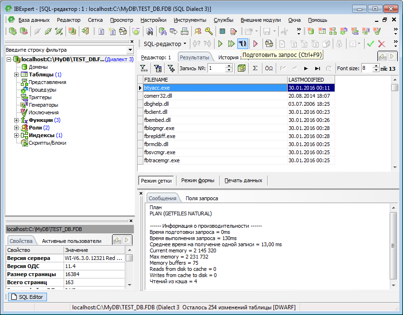Click the Create Database icon with red star
The height and width of the screenshot is (315, 403).
[72, 31]
